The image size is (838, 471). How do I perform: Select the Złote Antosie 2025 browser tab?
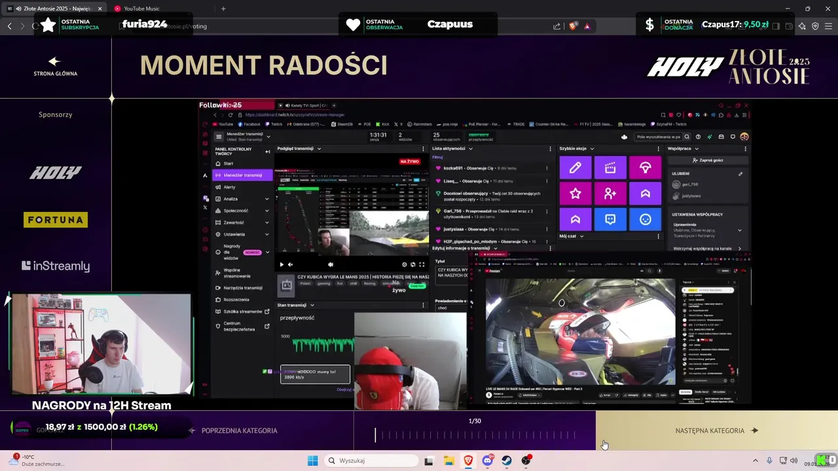click(x=54, y=9)
